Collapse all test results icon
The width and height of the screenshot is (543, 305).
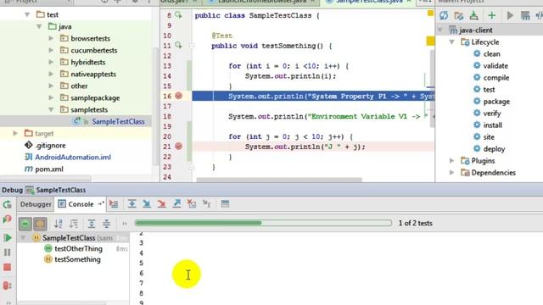(106, 224)
